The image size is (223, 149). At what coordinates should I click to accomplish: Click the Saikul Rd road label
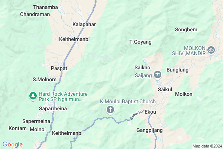click(136, 115)
